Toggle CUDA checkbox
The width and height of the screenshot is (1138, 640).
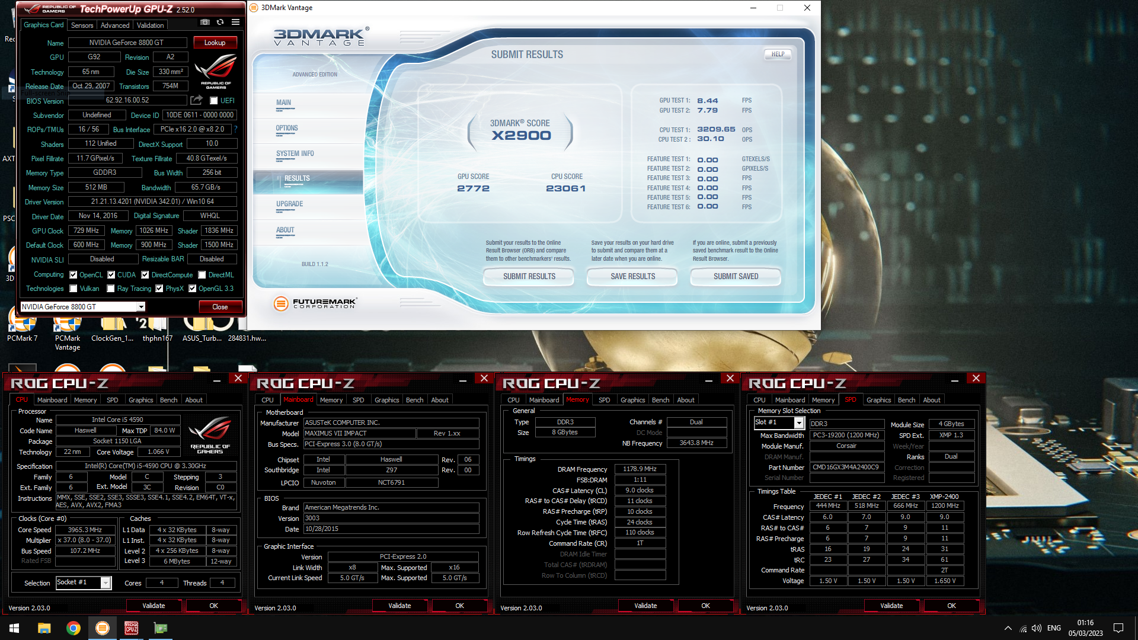click(111, 275)
